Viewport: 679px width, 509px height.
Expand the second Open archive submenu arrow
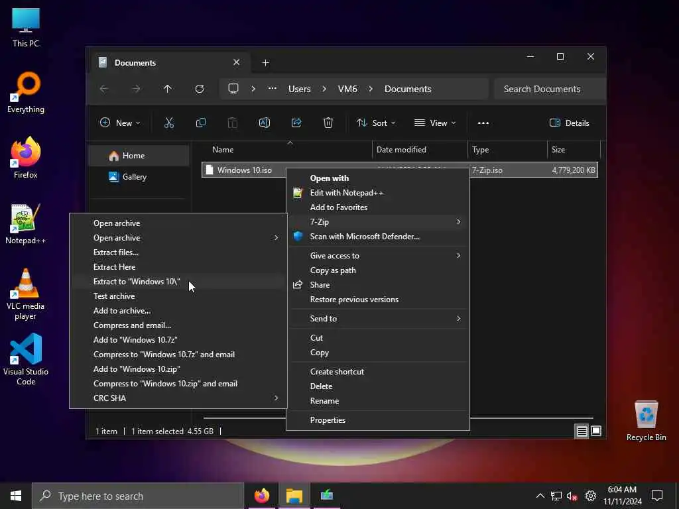(276, 238)
